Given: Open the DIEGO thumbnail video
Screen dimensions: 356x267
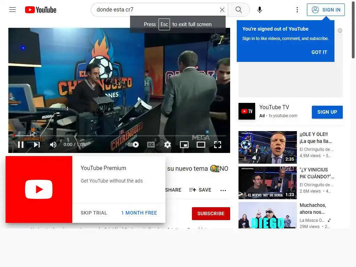Looking at the screenshot, I should pyautogui.click(x=267, y=215).
